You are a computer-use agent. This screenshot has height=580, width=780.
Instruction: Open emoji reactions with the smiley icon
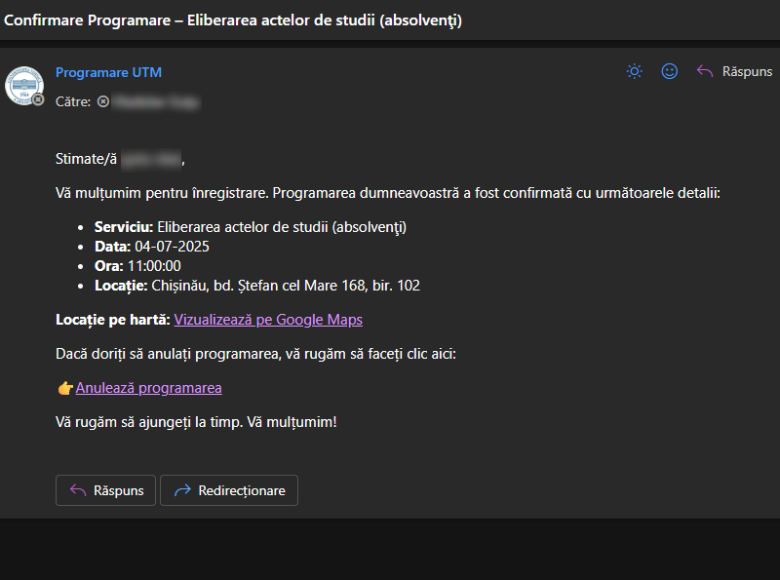669,71
